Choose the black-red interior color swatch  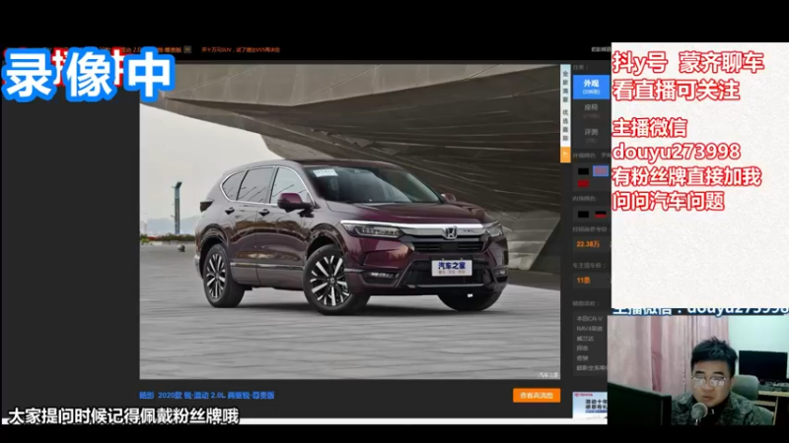tap(601, 215)
